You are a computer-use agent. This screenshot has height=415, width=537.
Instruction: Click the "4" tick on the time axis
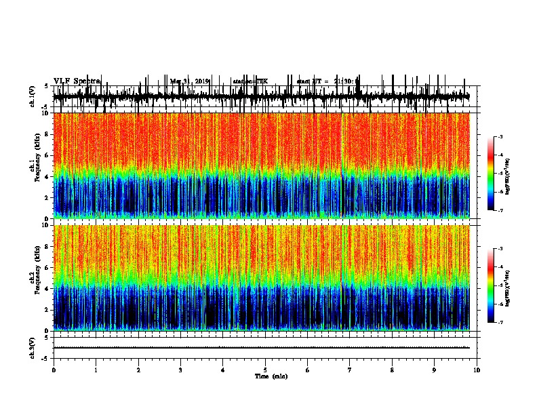(223, 370)
